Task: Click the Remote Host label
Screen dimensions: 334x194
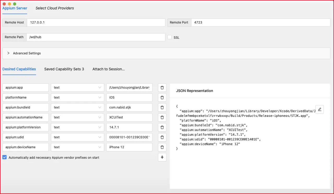Action: tap(14, 22)
